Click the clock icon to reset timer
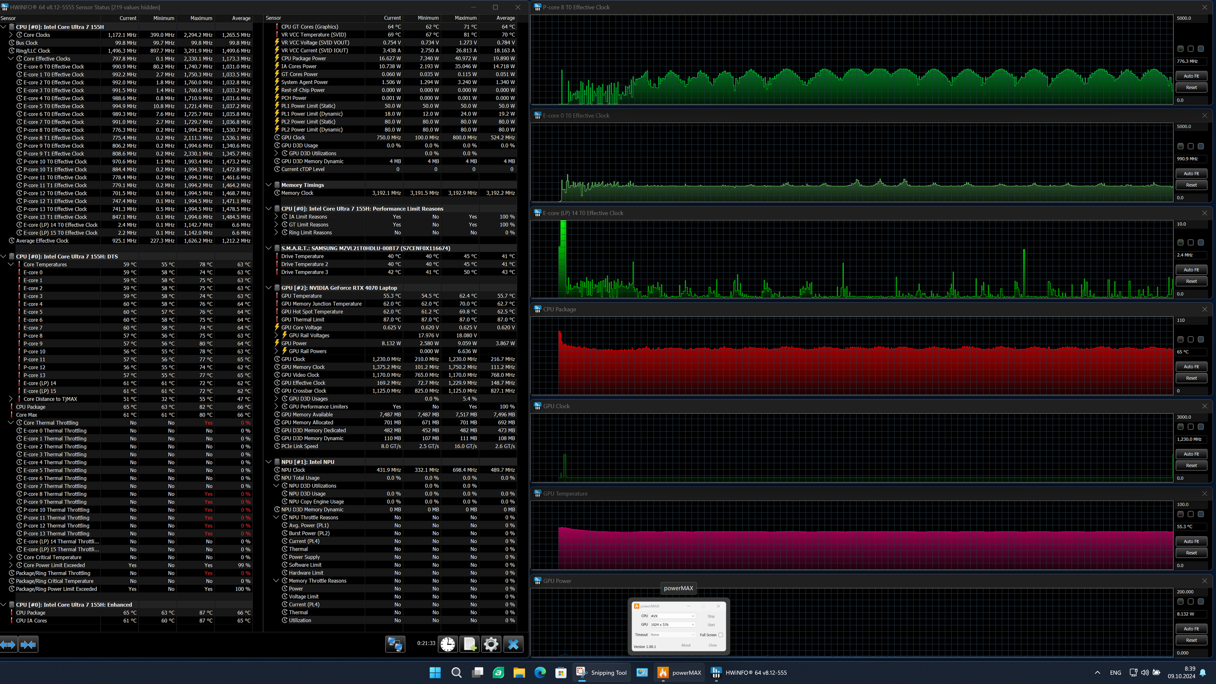 point(447,644)
